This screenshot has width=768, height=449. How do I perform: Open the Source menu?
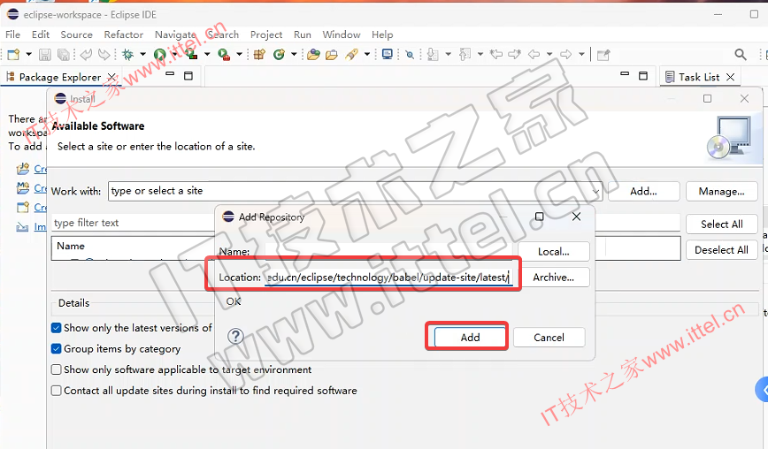[76, 34]
